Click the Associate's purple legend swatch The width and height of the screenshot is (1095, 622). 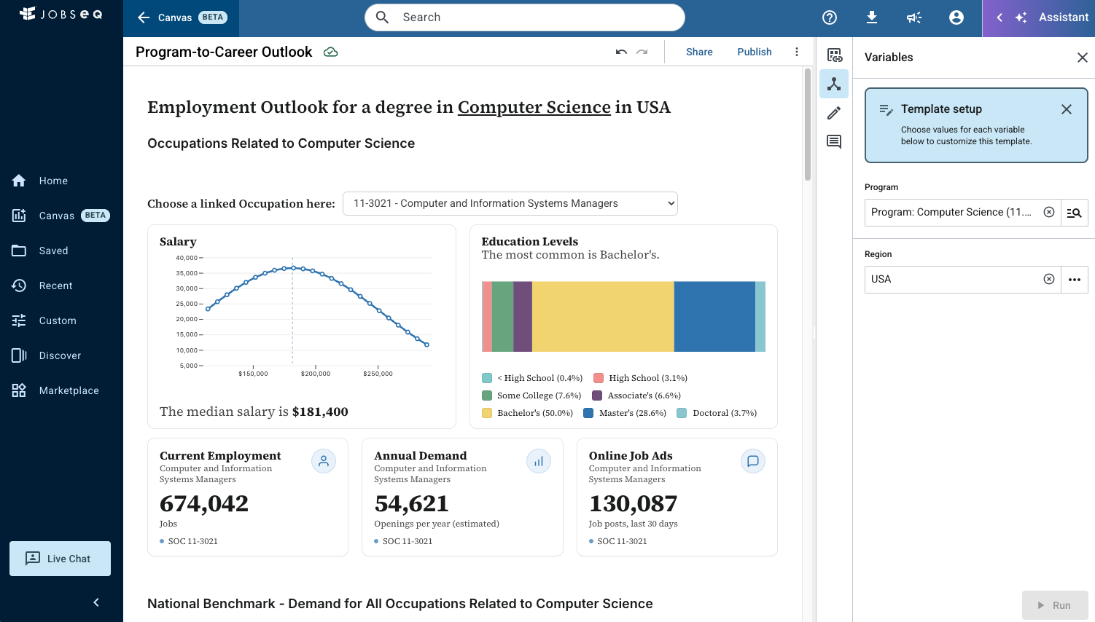pyautogui.click(x=597, y=395)
